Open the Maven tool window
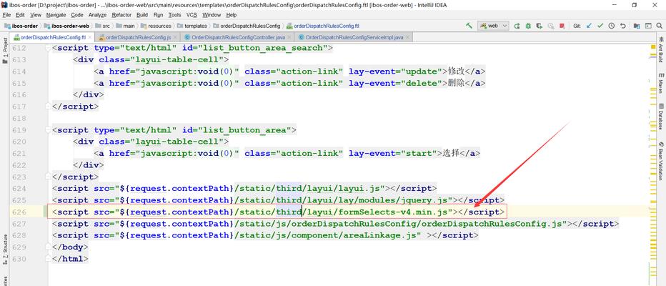The width and height of the screenshot is (666, 286). click(661, 82)
